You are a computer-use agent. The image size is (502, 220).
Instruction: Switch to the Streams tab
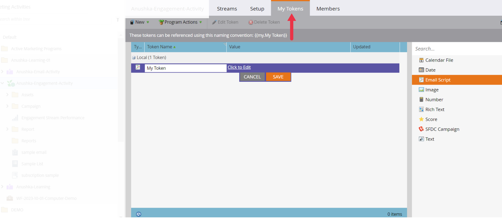click(227, 9)
